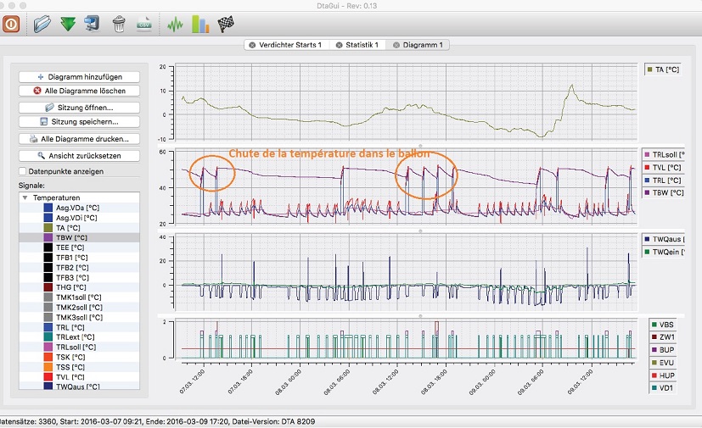Click the checkered flag toolbar icon
The image size is (702, 428).
pyautogui.click(x=226, y=24)
